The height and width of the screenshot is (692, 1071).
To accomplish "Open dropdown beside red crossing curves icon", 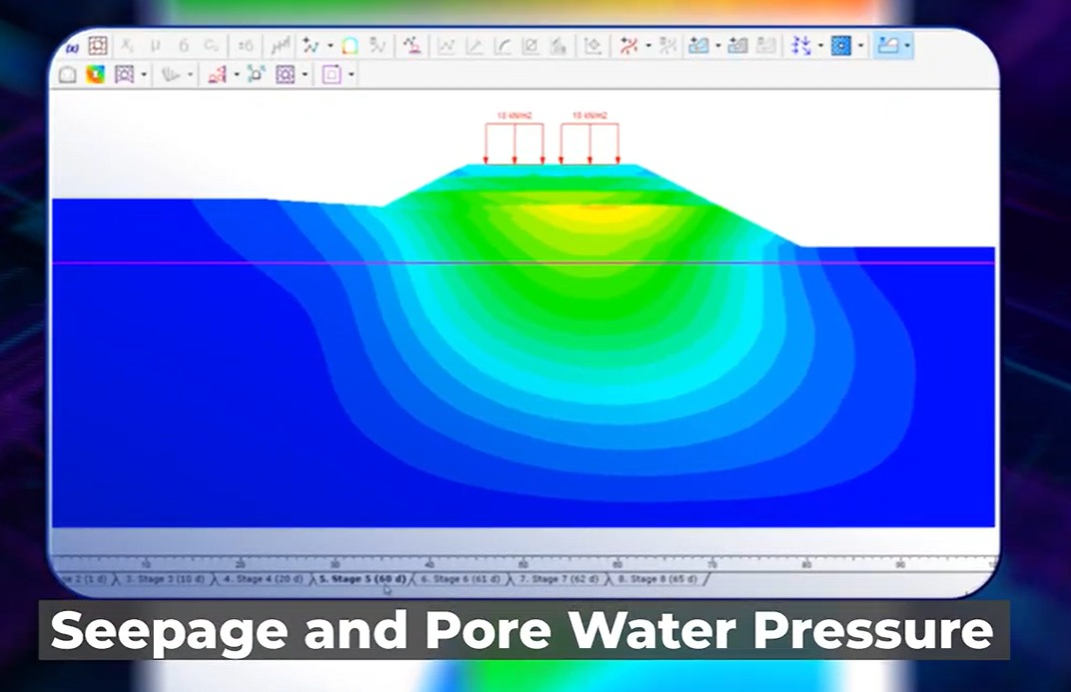I will pos(648,46).
